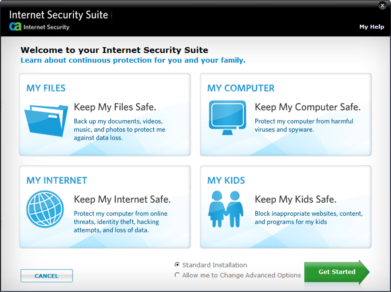Click 'Keep My Files Safe.' title
Viewport: 391px width, 292px height.
115,107
